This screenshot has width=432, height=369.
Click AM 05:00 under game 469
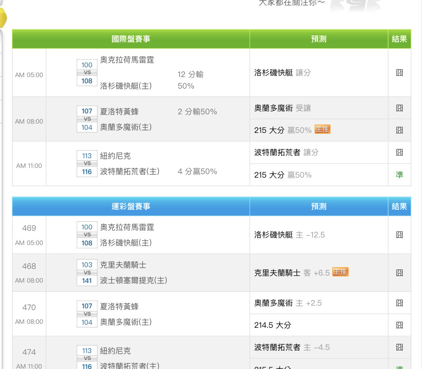click(x=29, y=243)
